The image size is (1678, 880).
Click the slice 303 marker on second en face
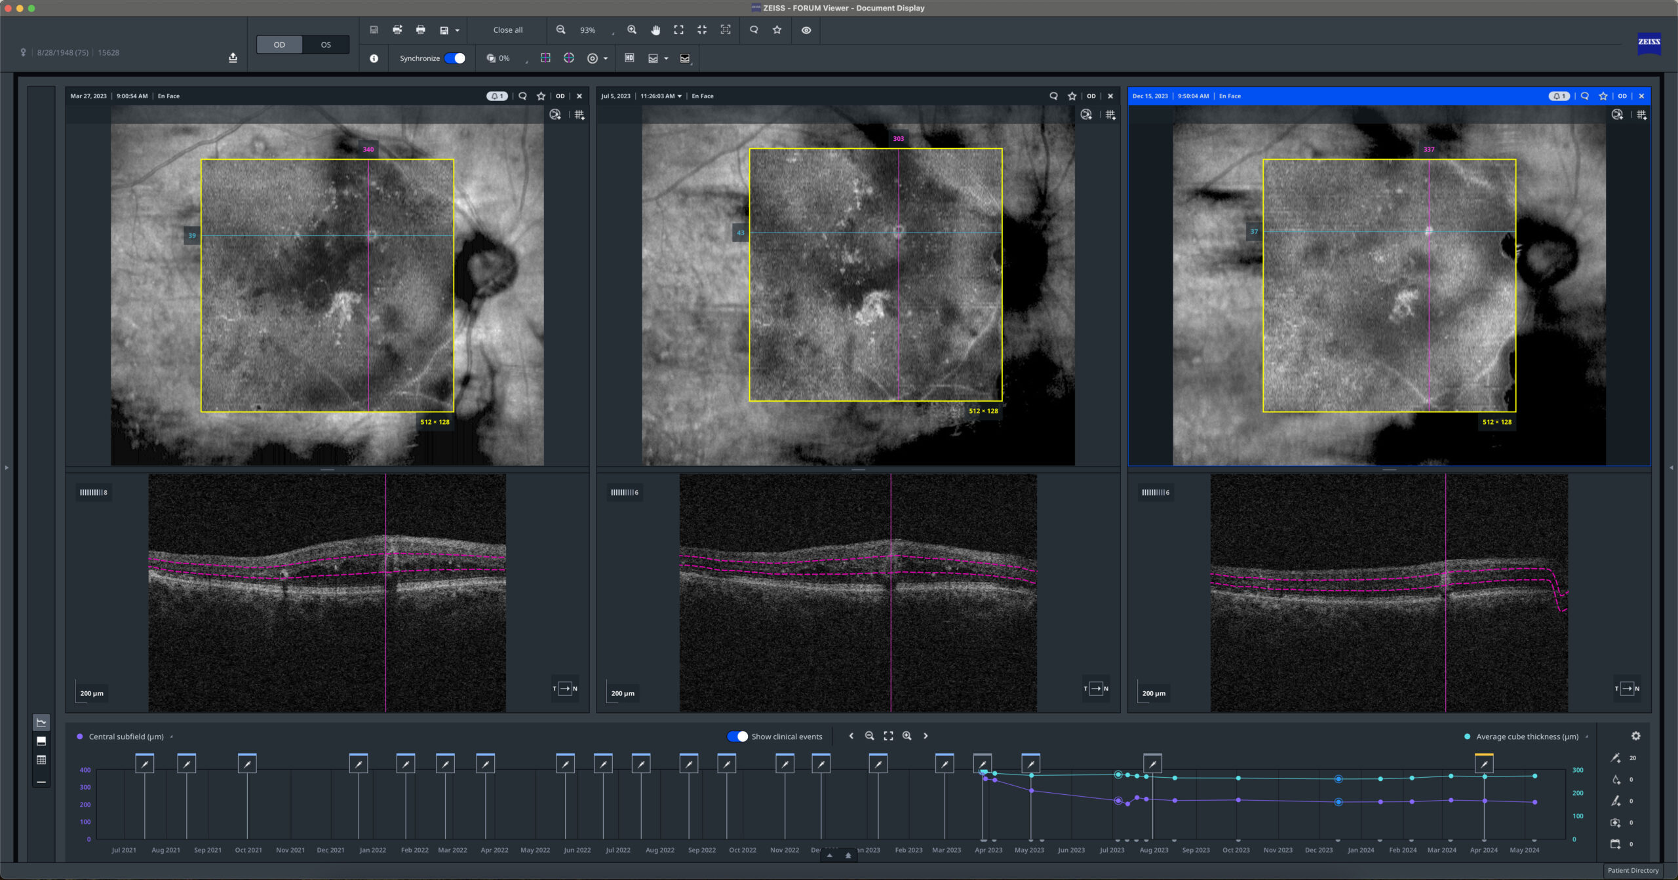click(899, 139)
